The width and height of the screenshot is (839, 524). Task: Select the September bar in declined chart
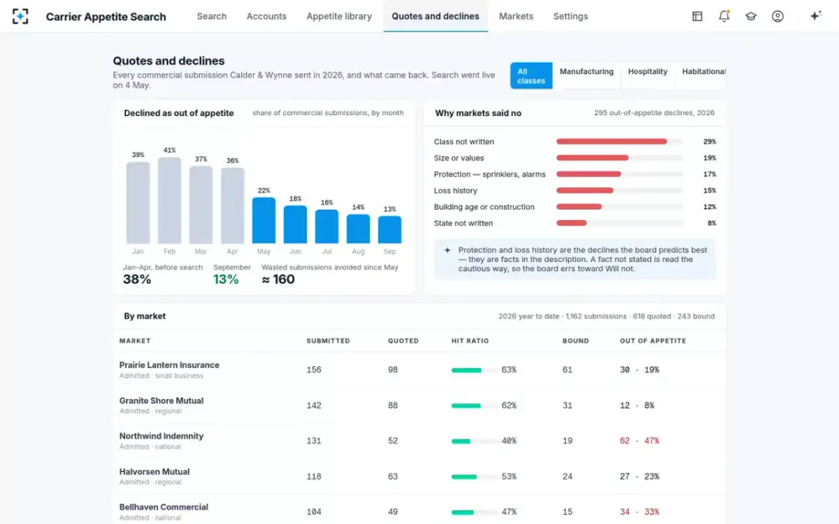389,230
